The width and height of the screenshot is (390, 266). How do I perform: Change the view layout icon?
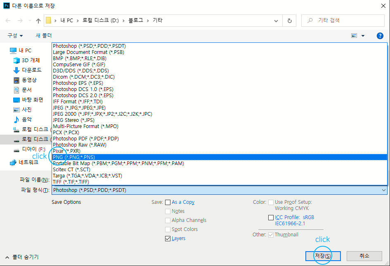pyautogui.click(x=354, y=36)
